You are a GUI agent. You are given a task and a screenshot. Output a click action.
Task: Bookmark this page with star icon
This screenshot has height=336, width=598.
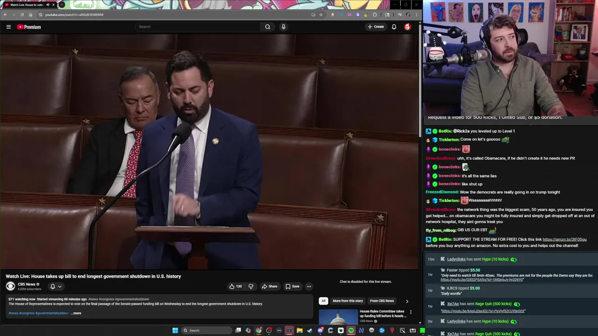pos(321,14)
